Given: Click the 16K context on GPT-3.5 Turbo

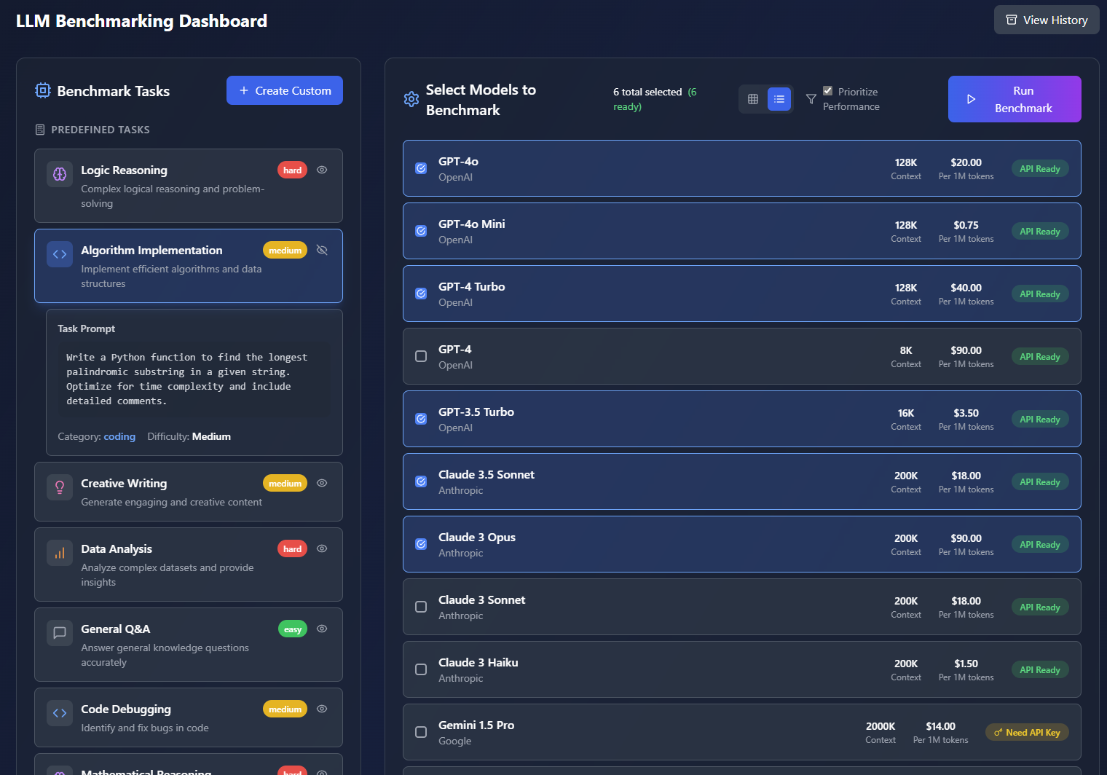Looking at the screenshot, I should click(906, 413).
